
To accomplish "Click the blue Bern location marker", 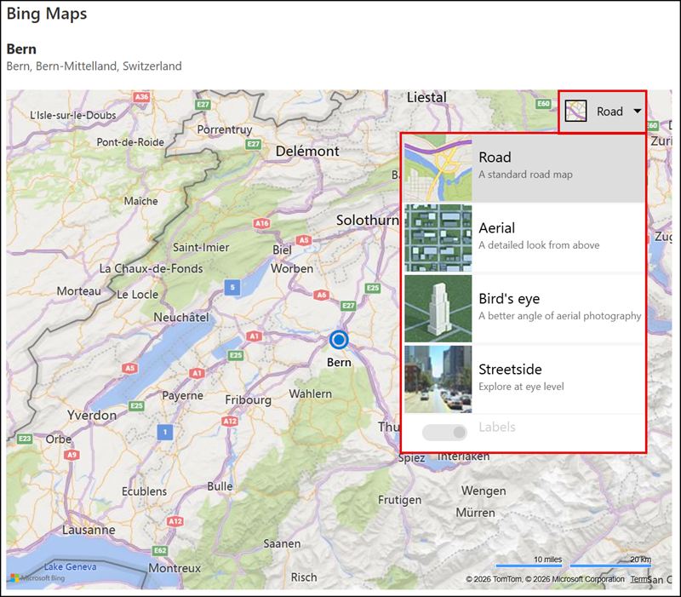I will (x=339, y=341).
